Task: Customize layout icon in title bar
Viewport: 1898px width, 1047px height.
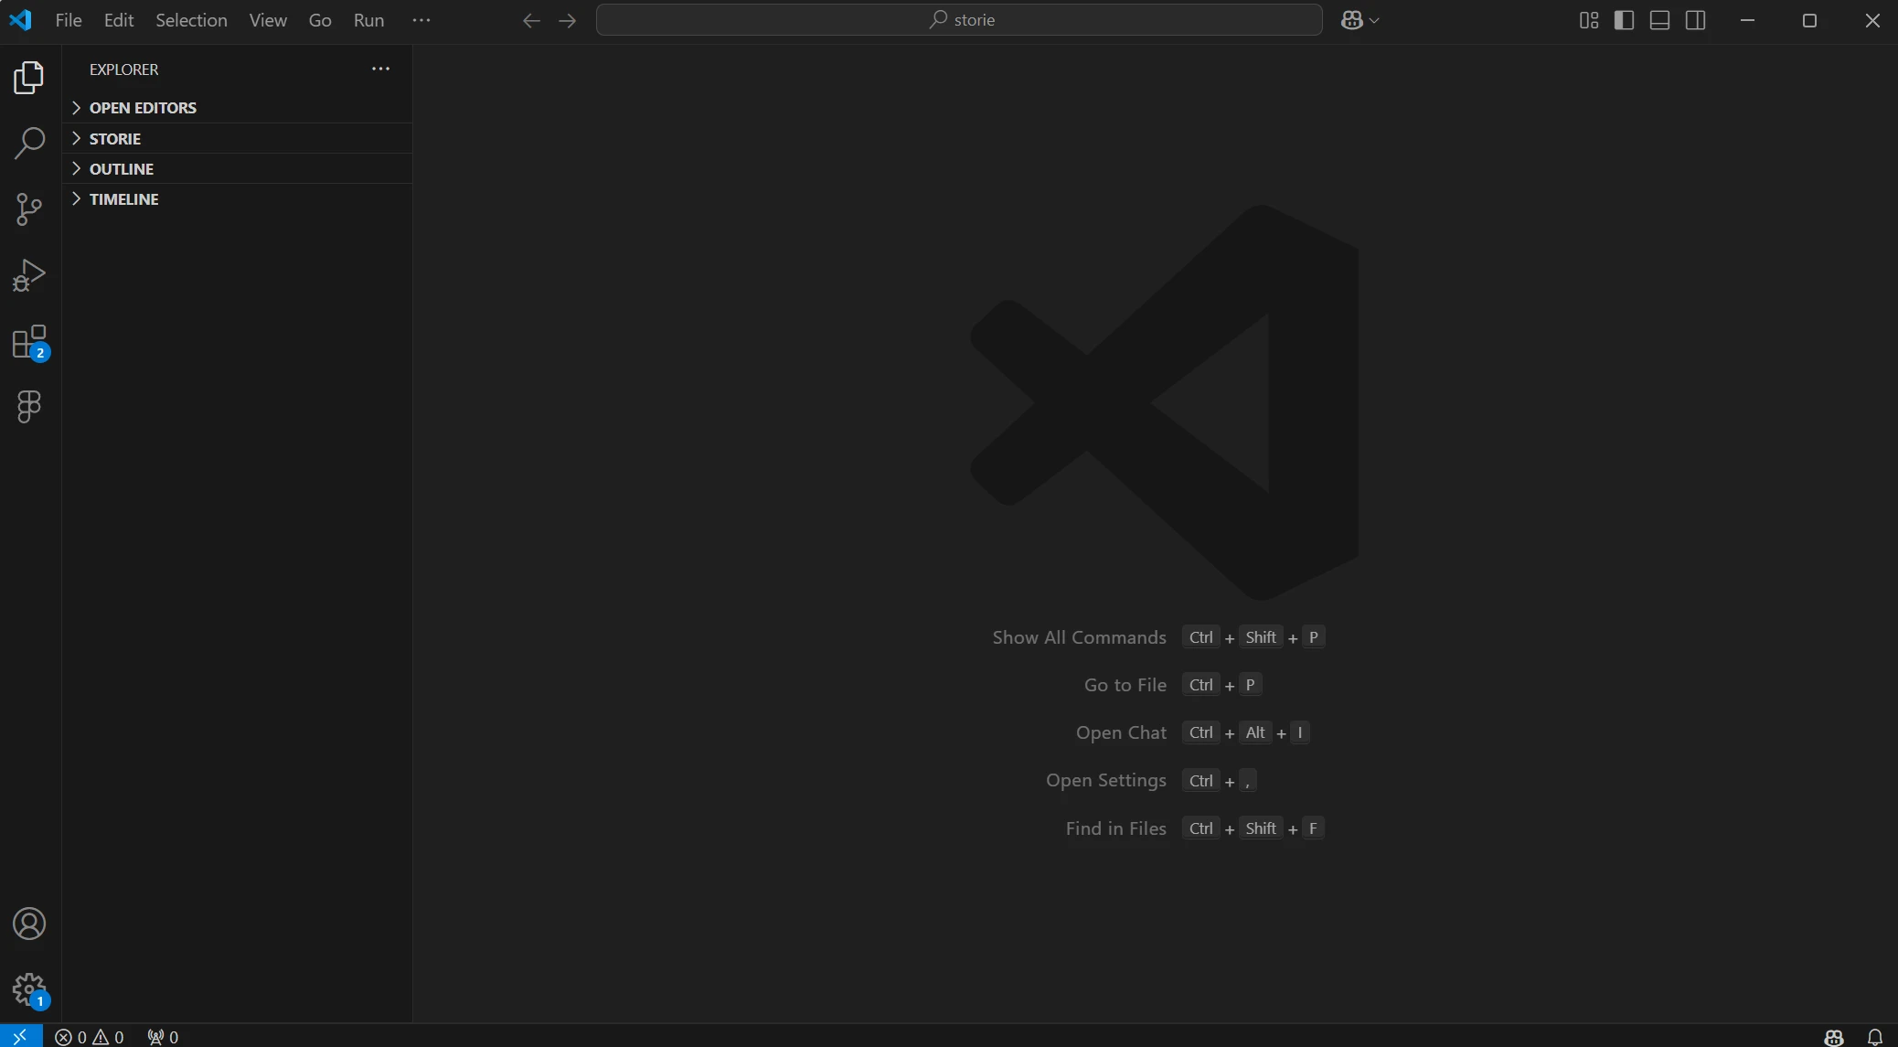Action: click(1589, 20)
